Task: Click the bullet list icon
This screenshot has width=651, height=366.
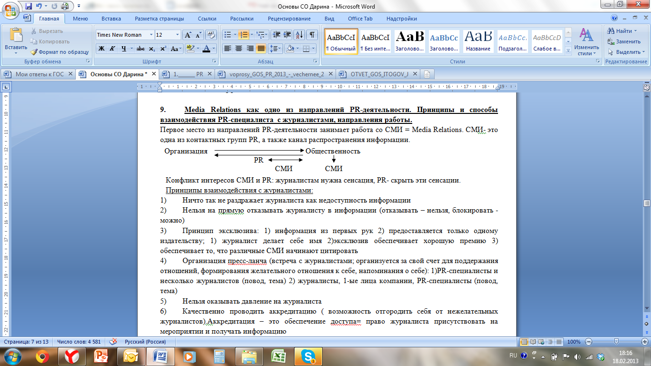Action: (227, 35)
